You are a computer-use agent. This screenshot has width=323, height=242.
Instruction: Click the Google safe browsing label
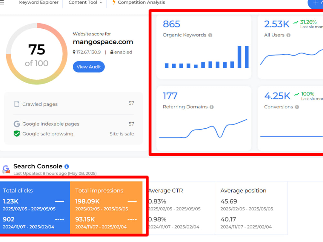click(x=48, y=134)
